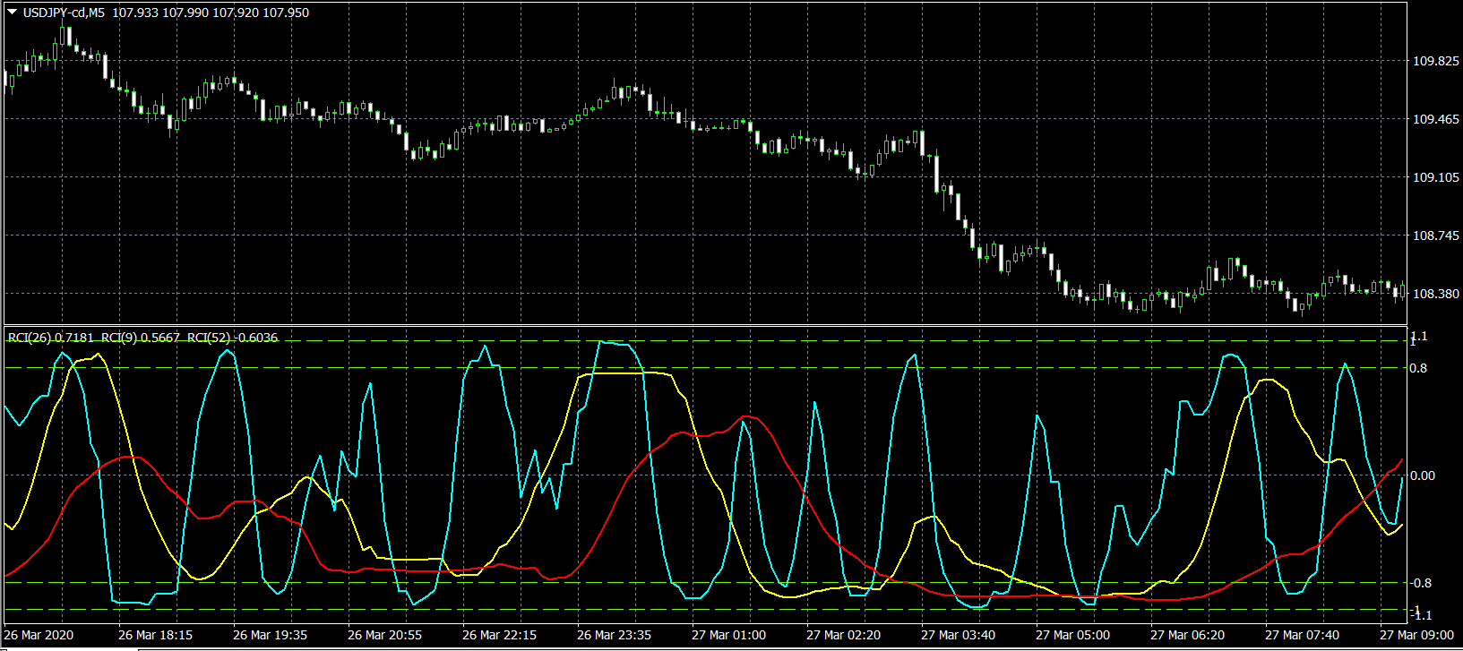Image resolution: width=1463 pixels, height=651 pixels.
Task: Open the chart menu triangle beside USDJPY-cd
Action: 13,13
